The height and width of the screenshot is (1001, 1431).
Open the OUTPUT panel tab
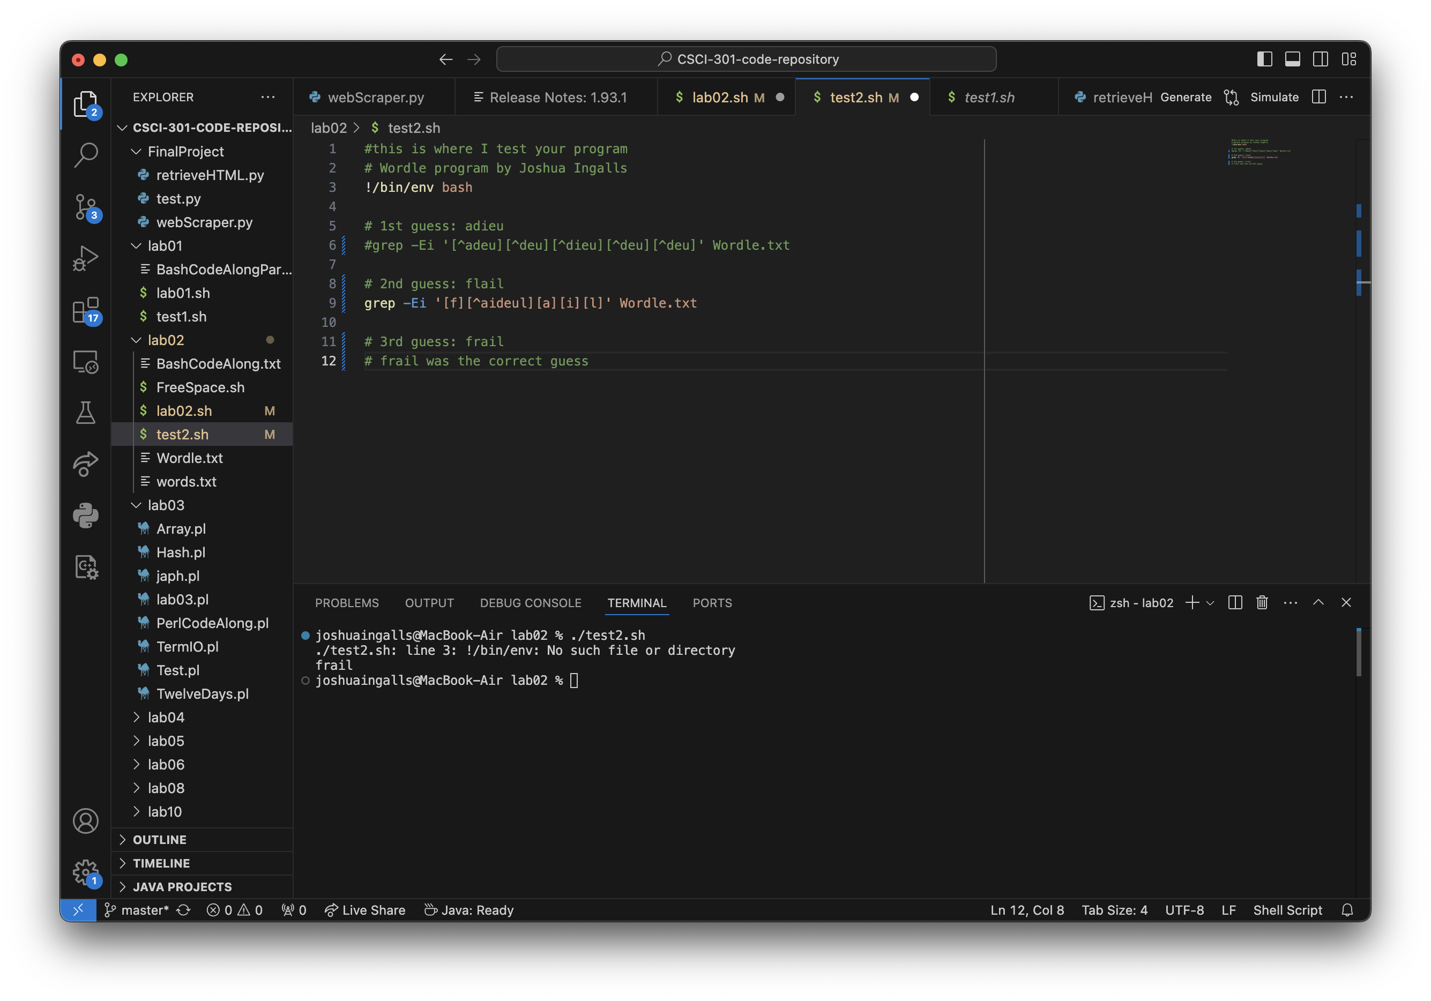(429, 603)
